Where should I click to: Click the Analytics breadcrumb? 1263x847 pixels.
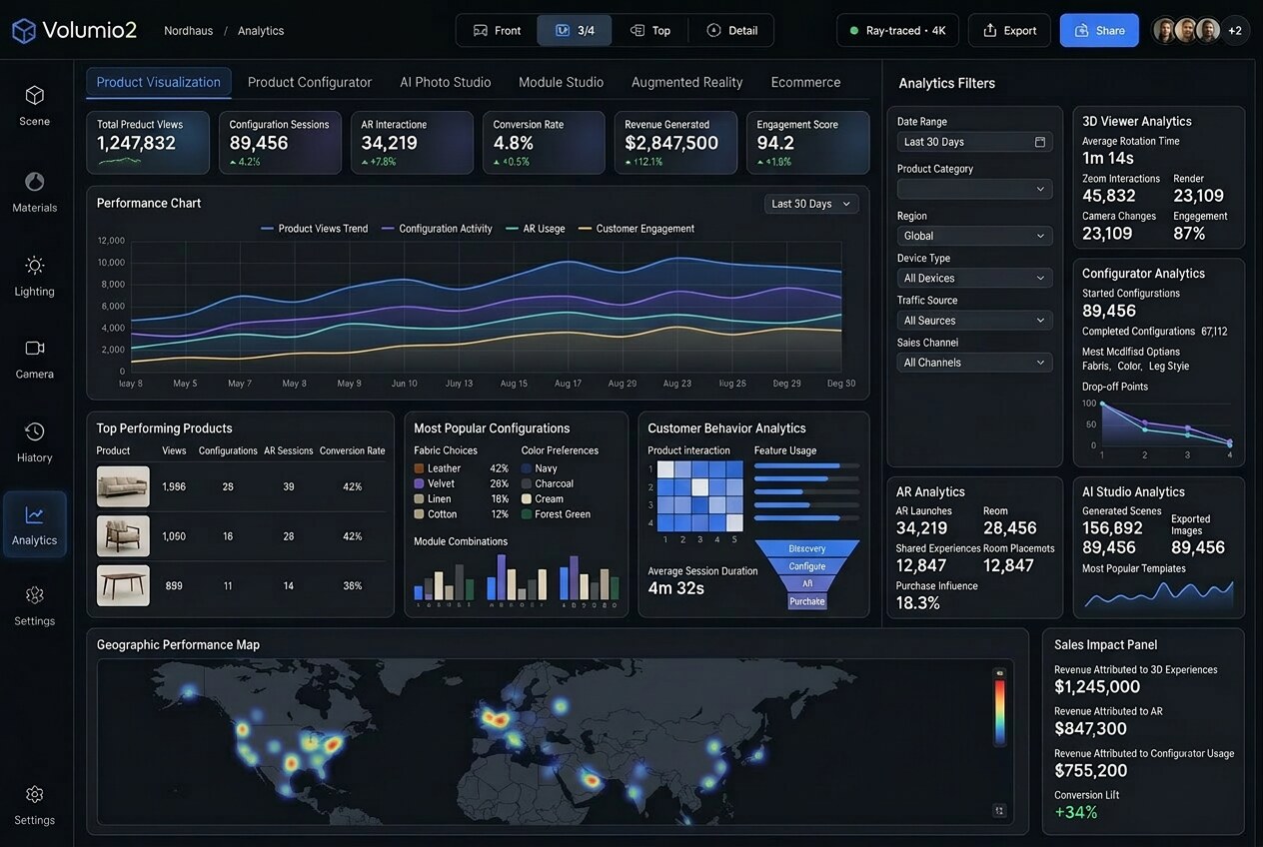click(x=261, y=31)
